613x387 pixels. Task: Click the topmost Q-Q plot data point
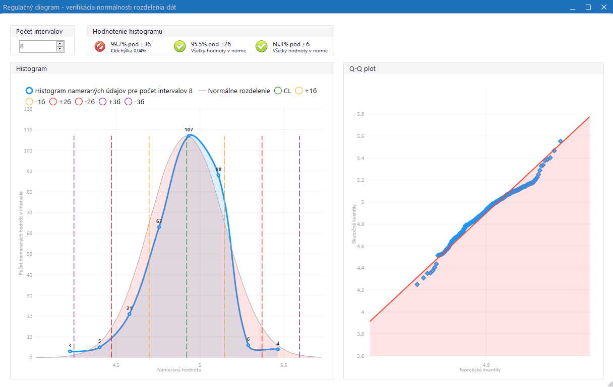coord(561,141)
